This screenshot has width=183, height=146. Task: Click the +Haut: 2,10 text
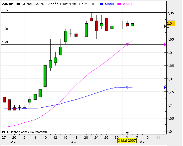click(86, 4)
